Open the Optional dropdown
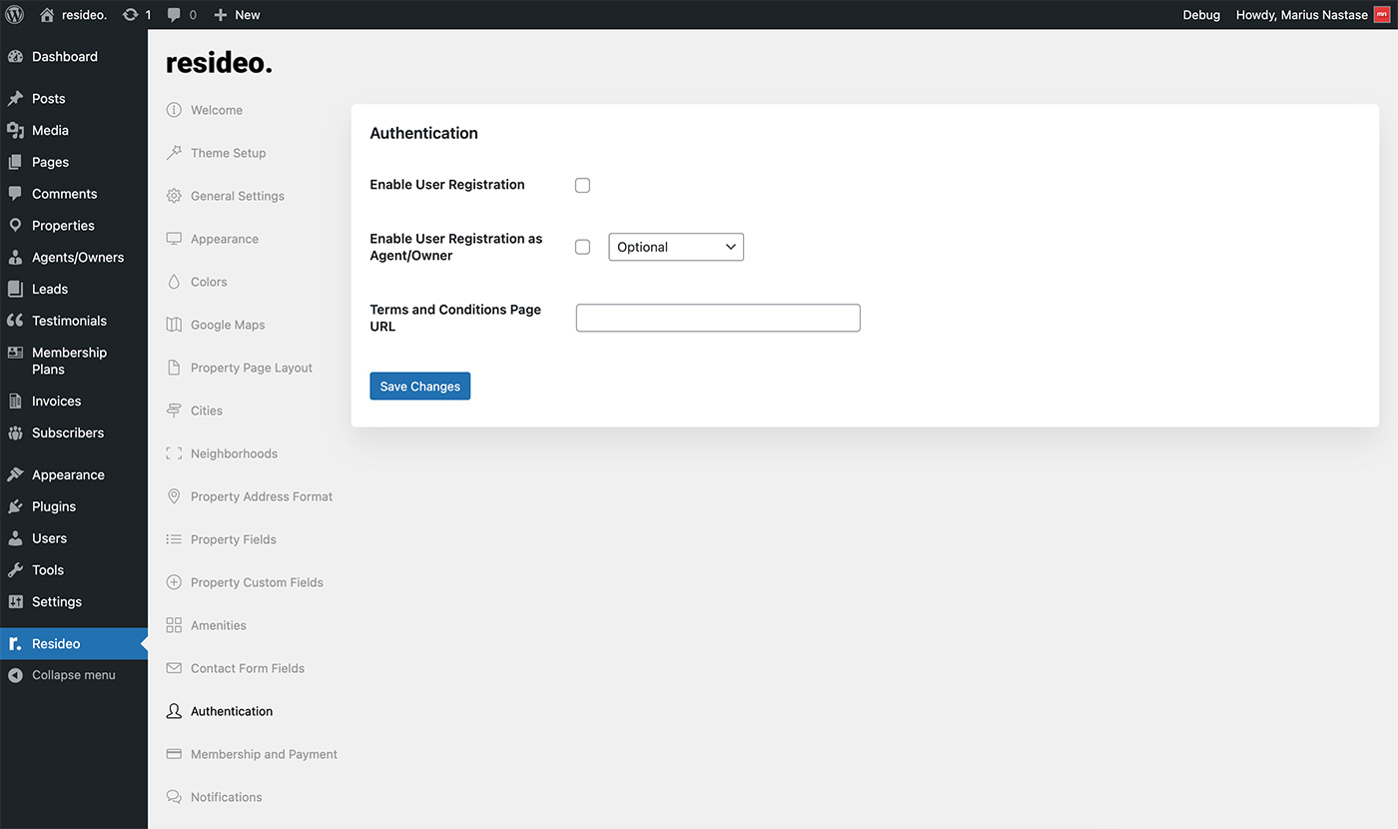 pos(676,247)
